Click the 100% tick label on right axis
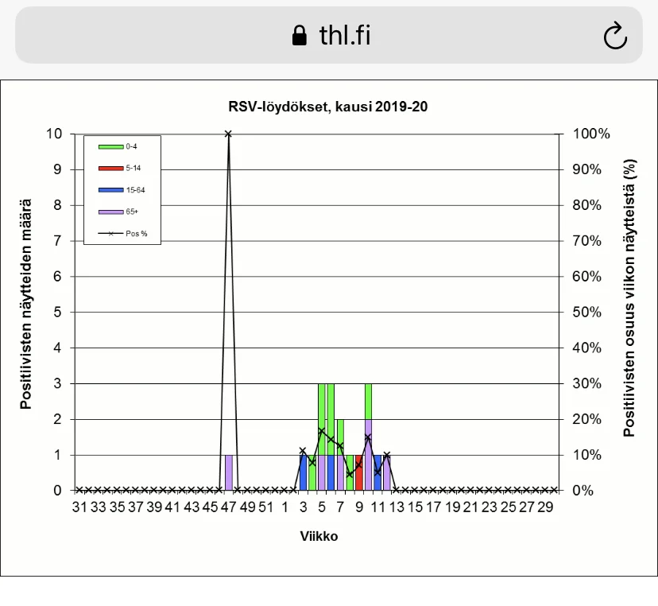This screenshot has width=658, height=606. tap(592, 134)
